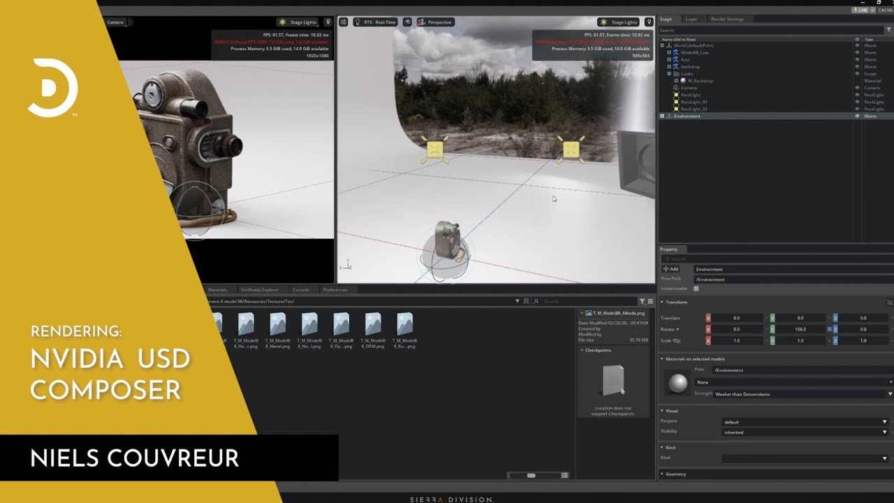Open Stage Lights menu in left viewport
The height and width of the screenshot is (503, 894).
(x=298, y=22)
